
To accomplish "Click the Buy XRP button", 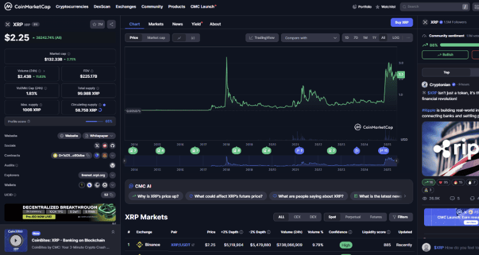I will [x=402, y=22].
